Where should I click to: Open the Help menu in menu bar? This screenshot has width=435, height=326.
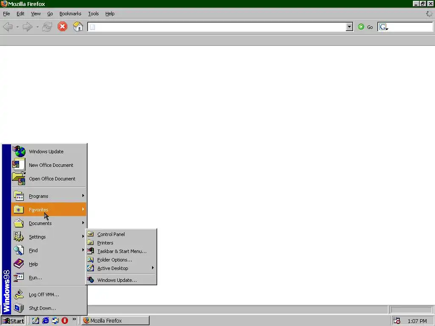pos(110,14)
